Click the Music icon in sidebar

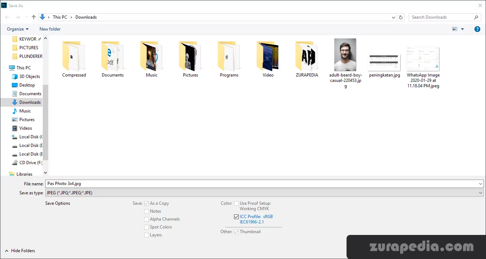pyautogui.click(x=15, y=111)
